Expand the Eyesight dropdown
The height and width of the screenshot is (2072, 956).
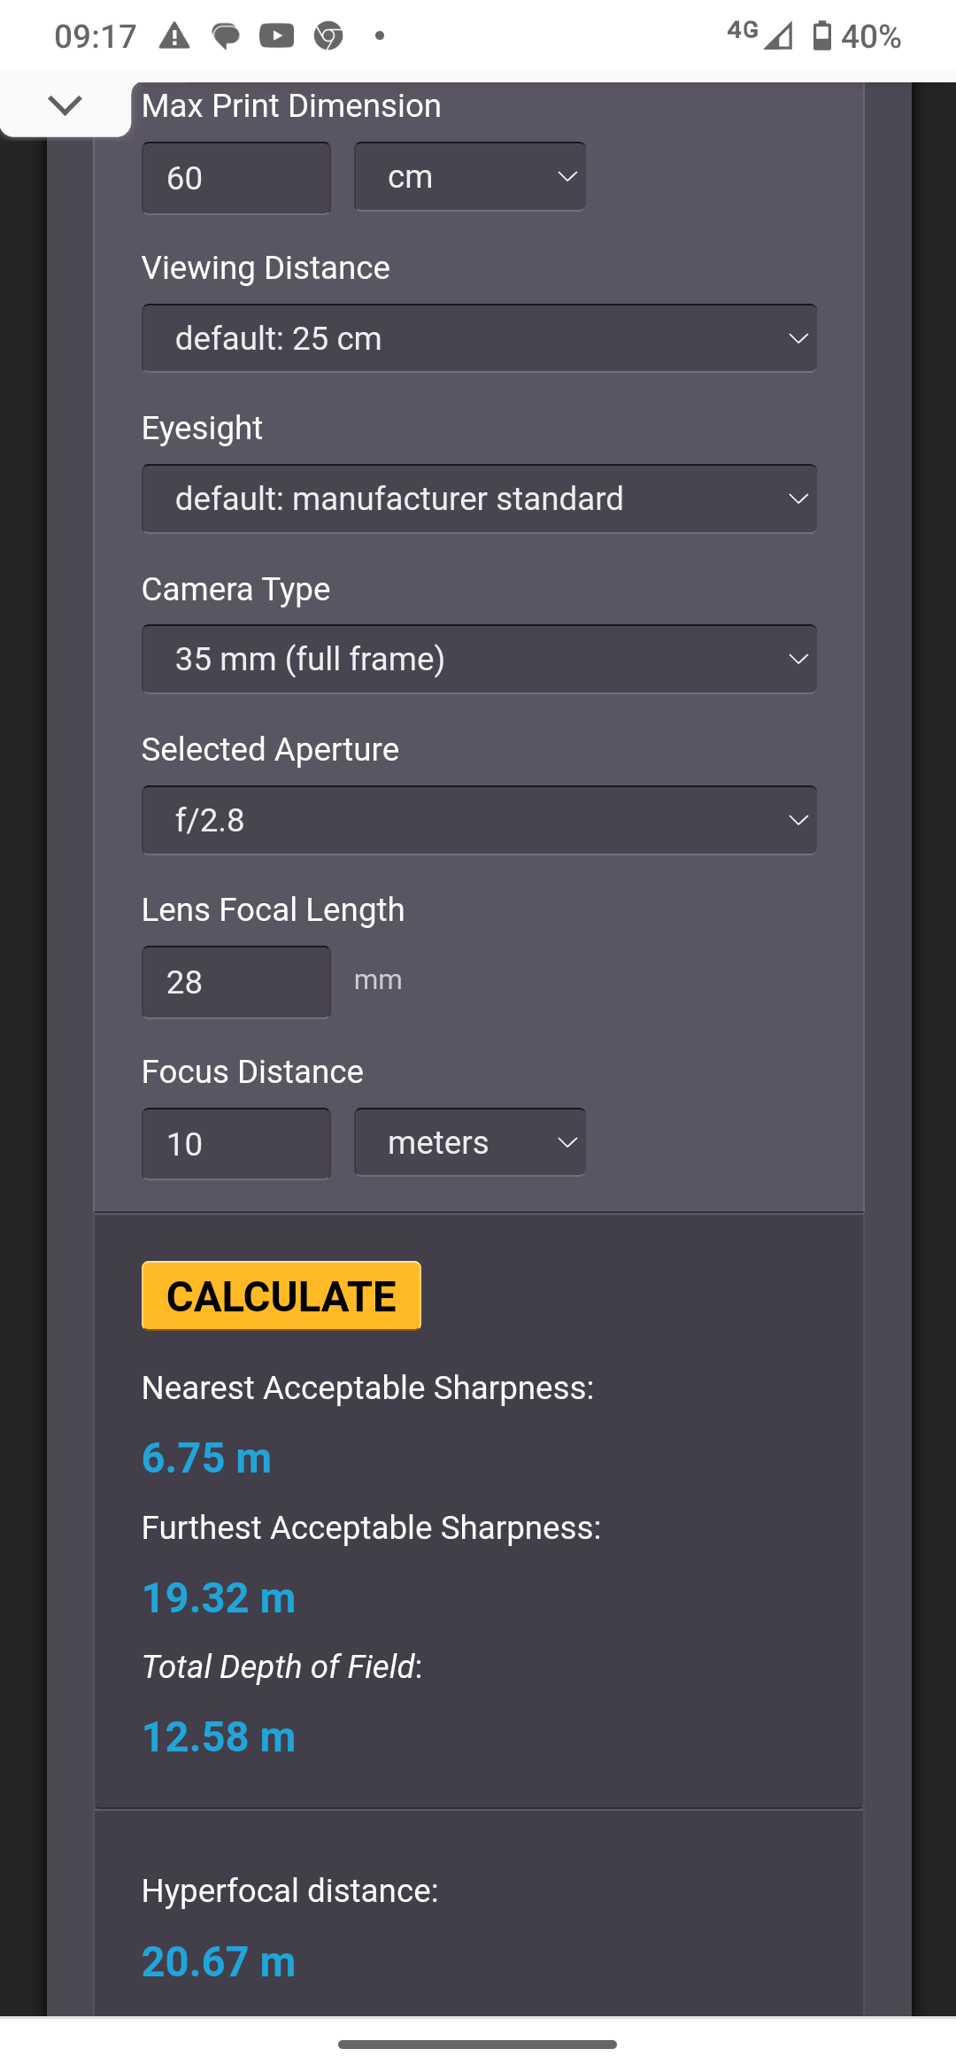pos(479,499)
